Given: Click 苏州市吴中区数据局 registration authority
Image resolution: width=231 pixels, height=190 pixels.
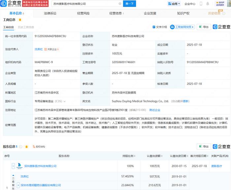Looking at the screenshot, I should tap(124, 93).
